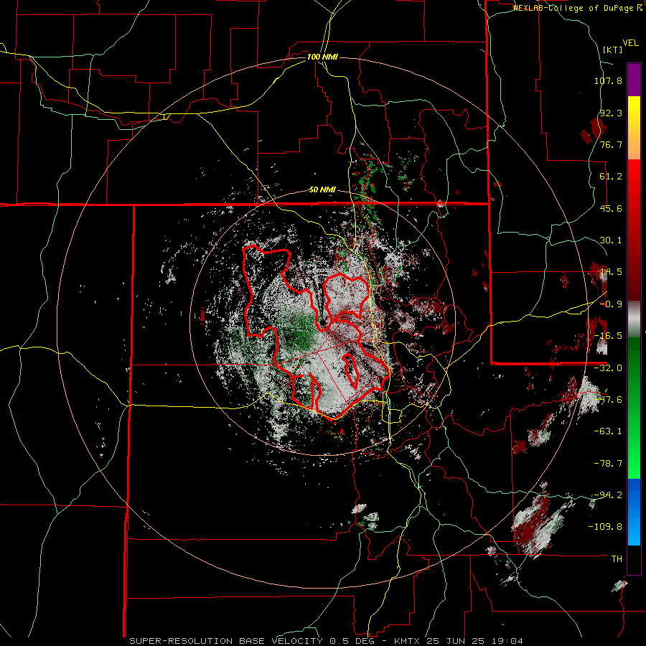This screenshot has width=646, height=646.
Task: Click the -32.0 velocity scale value
Action: (608, 368)
